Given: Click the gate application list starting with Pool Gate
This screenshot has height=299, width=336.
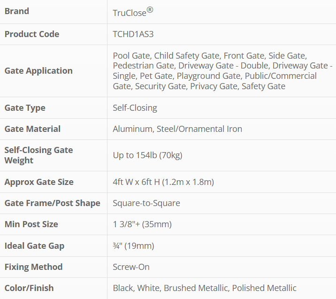Looking at the screenshot, I should [222, 71].
